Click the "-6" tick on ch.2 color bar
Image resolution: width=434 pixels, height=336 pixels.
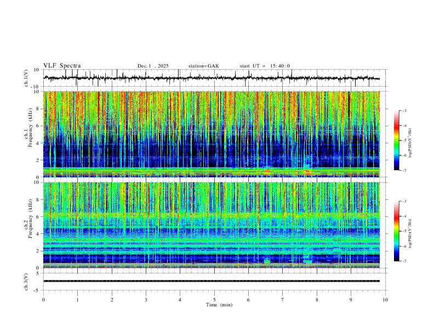(x=404, y=246)
